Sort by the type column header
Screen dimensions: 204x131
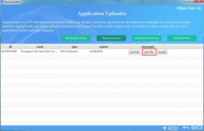[x=74, y=47]
